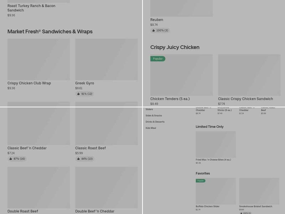
Task: Click the thumbs-up icon beside 84% rating
Action: [x=78, y=159]
